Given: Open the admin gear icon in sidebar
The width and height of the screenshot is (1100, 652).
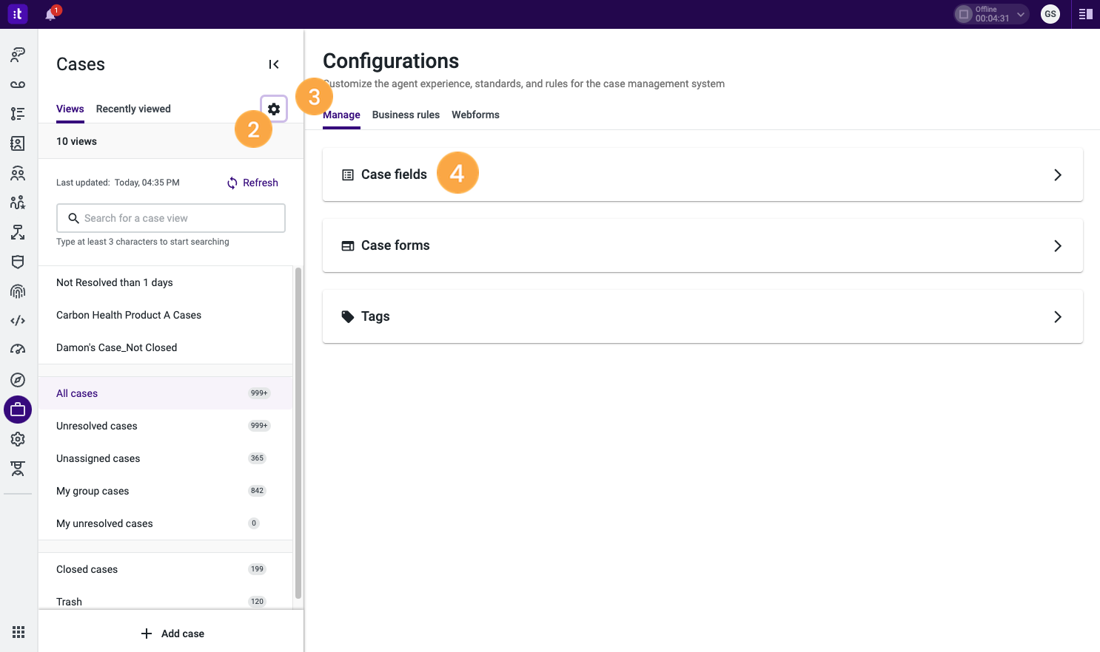Looking at the screenshot, I should pos(18,439).
